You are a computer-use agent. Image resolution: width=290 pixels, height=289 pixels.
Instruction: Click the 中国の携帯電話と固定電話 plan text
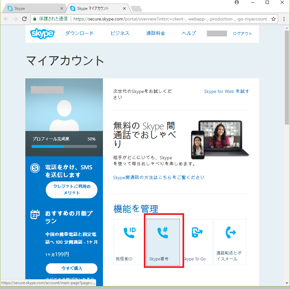[71, 238]
